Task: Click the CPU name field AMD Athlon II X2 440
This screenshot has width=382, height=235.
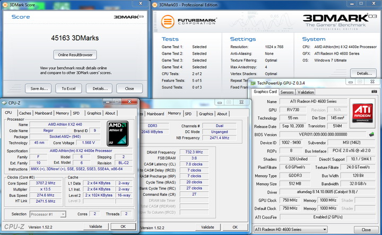Action: (x=65, y=124)
